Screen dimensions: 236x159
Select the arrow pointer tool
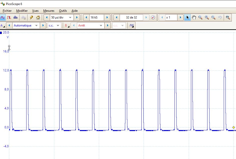[187, 17]
